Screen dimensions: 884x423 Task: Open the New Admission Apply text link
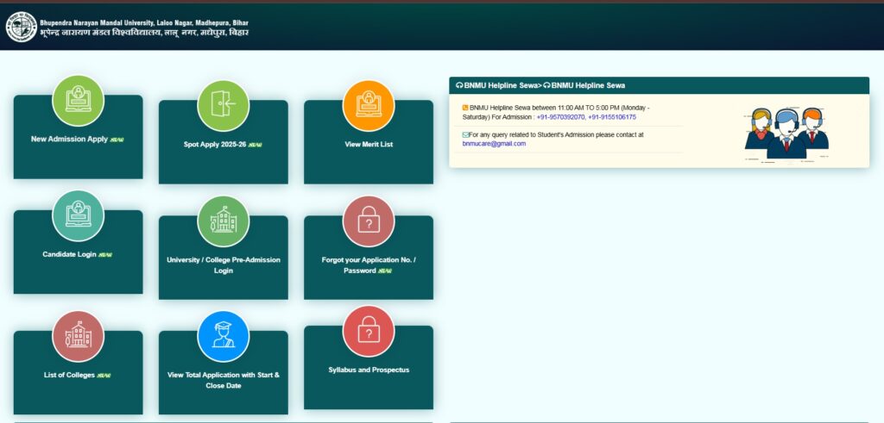(70, 139)
